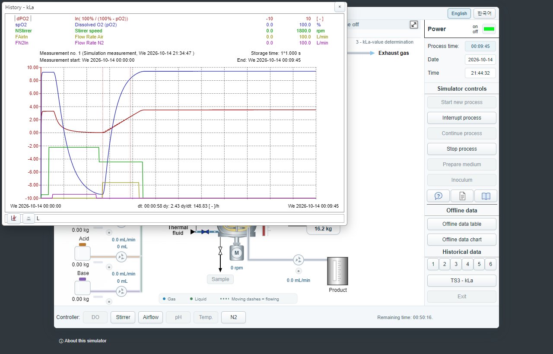Click the small dot below Product pump
553x354 pixels.
point(298,271)
